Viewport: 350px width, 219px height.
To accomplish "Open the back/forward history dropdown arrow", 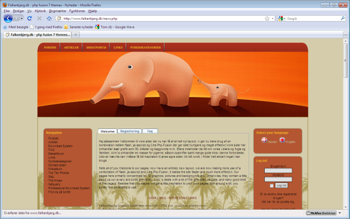I will [22, 19].
